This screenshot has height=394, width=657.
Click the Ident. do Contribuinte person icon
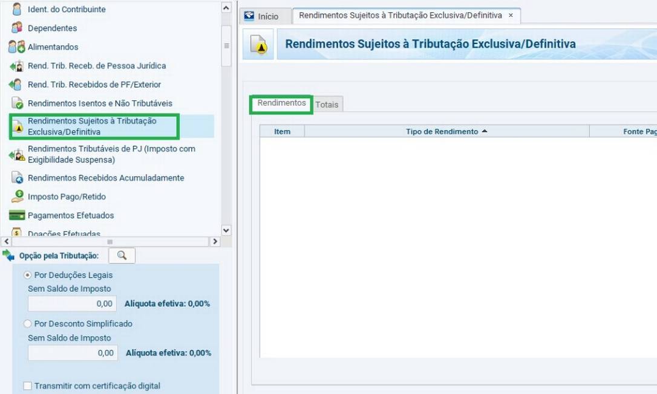16,9
